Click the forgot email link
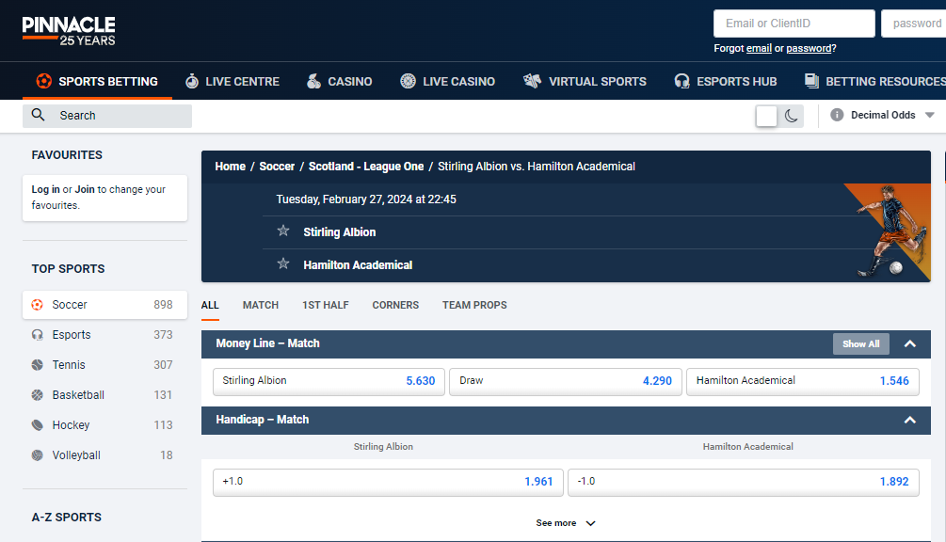Viewport: 946px width, 542px height. click(759, 48)
